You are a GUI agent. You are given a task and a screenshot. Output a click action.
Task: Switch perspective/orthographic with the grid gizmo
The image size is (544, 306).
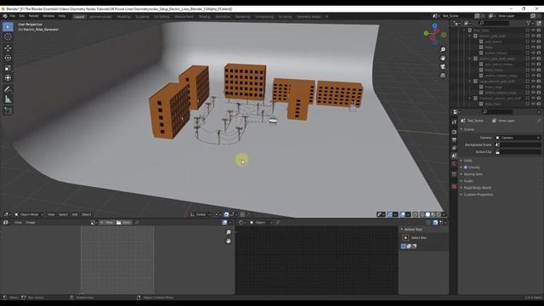click(x=443, y=75)
